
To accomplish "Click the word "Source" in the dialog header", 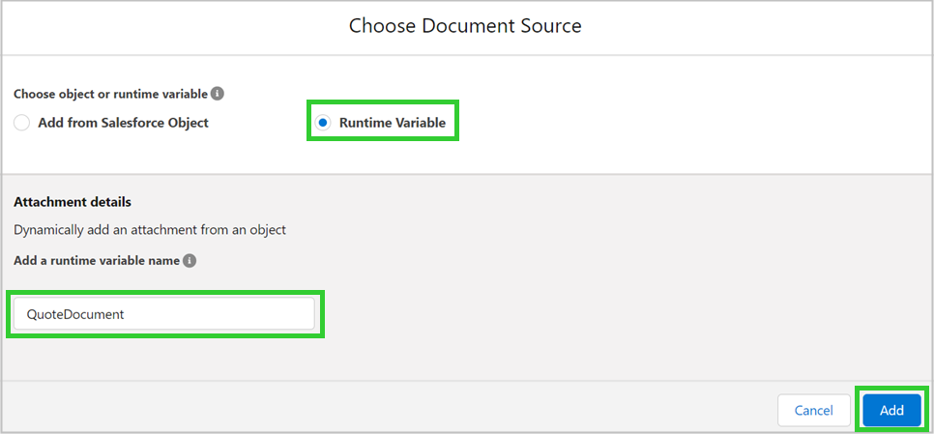I will coord(549,26).
